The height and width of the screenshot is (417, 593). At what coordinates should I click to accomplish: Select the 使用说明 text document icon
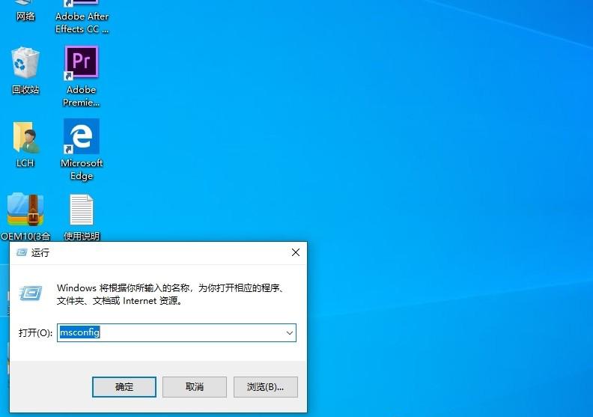click(x=82, y=216)
